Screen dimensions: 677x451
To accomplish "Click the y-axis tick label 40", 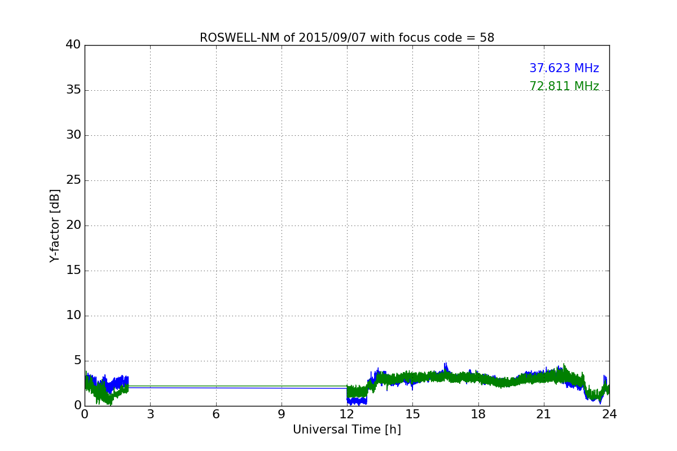I will pos(73,45).
